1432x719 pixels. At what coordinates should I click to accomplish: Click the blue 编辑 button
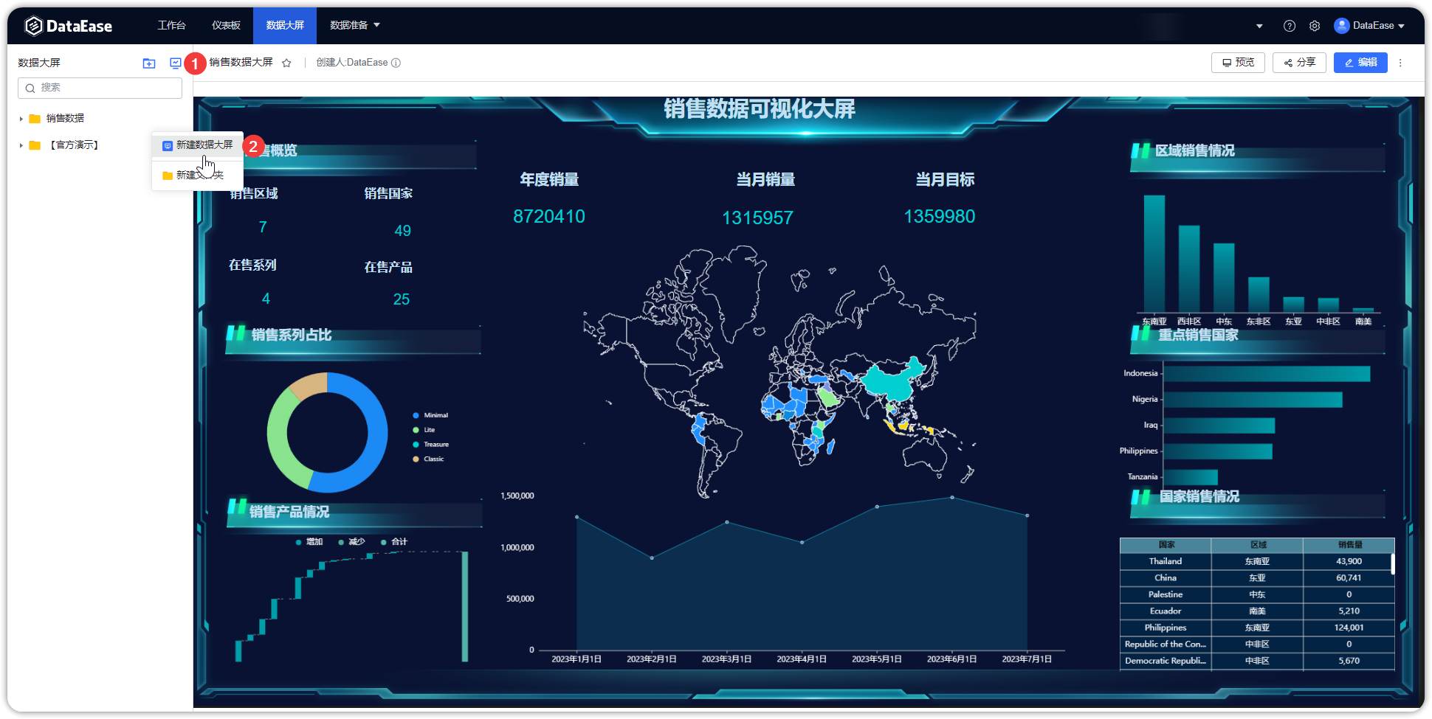(1360, 63)
